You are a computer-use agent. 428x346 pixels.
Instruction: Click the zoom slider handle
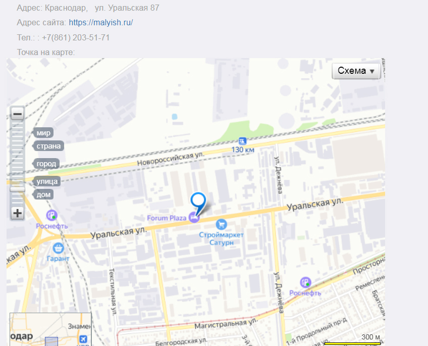(x=18, y=189)
